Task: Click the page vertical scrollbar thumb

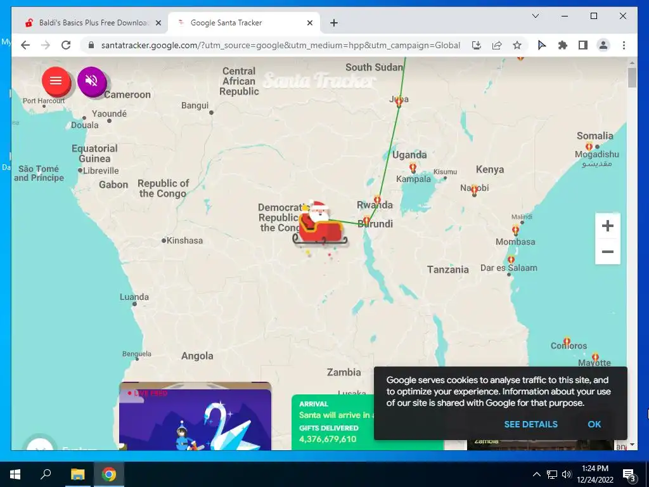Action: [x=632, y=78]
